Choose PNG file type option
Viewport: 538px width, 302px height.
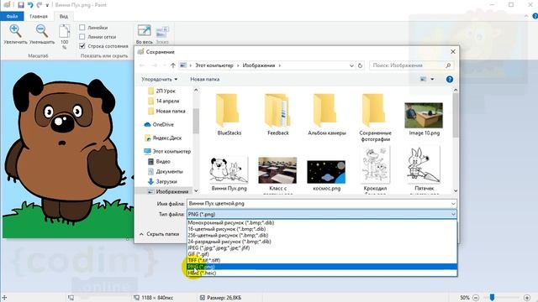[x=322, y=267]
